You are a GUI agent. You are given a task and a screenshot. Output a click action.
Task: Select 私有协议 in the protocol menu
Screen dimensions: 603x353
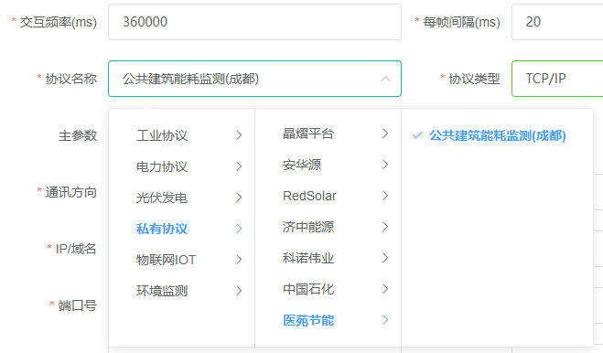[x=181, y=229]
